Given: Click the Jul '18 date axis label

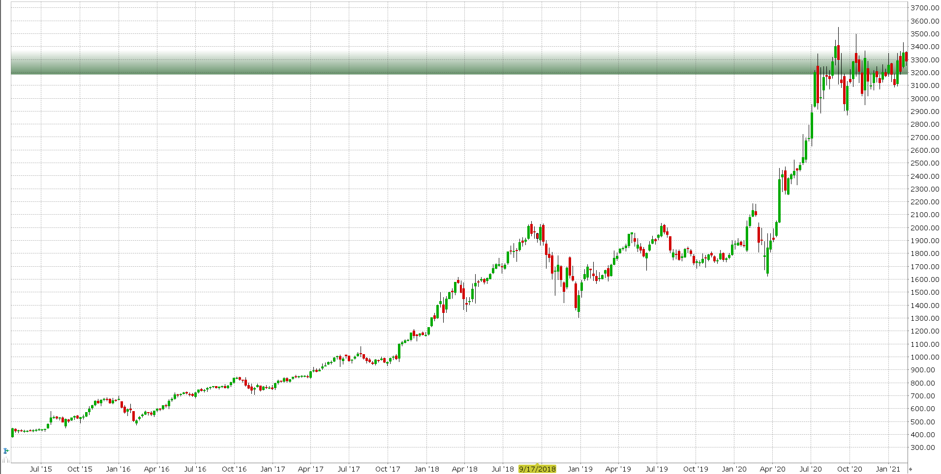Looking at the screenshot, I should (503, 469).
